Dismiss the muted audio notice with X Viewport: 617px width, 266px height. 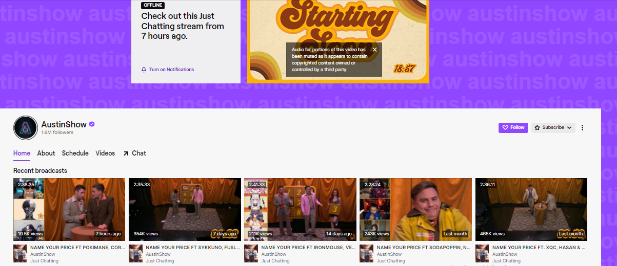[374, 50]
